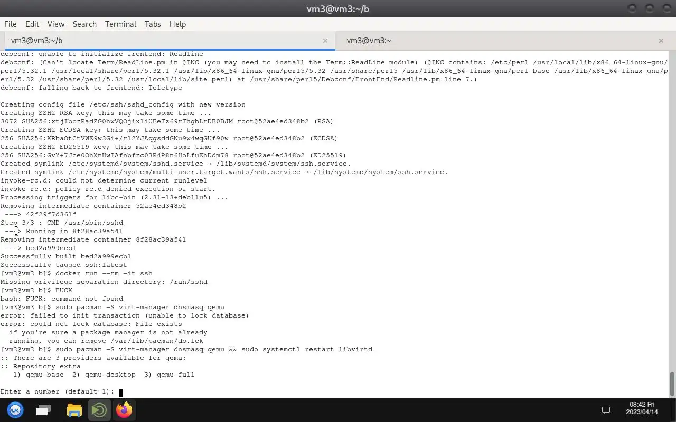Click the 'Step 3/3 : CMD /usr/sbin/sshd' line
676x422 pixels.
click(62, 223)
